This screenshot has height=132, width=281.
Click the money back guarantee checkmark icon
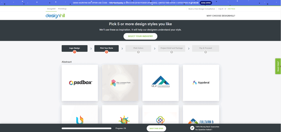click(192, 128)
